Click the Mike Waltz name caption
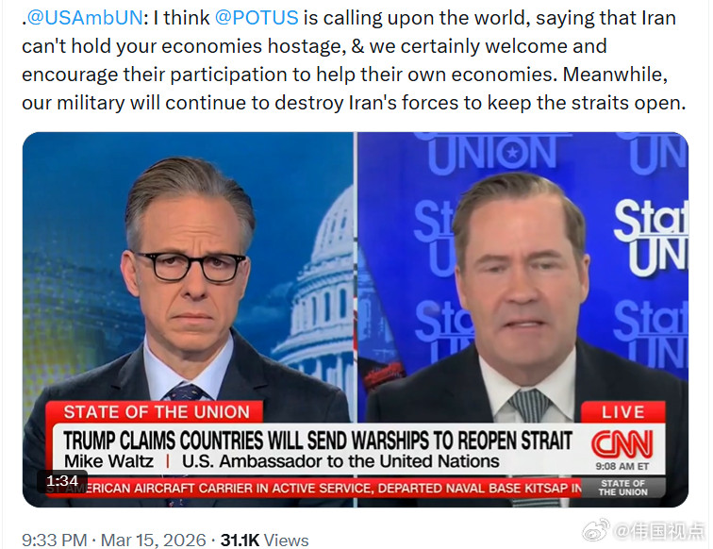The height and width of the screenshot is (549, 713). click(108, 461)
